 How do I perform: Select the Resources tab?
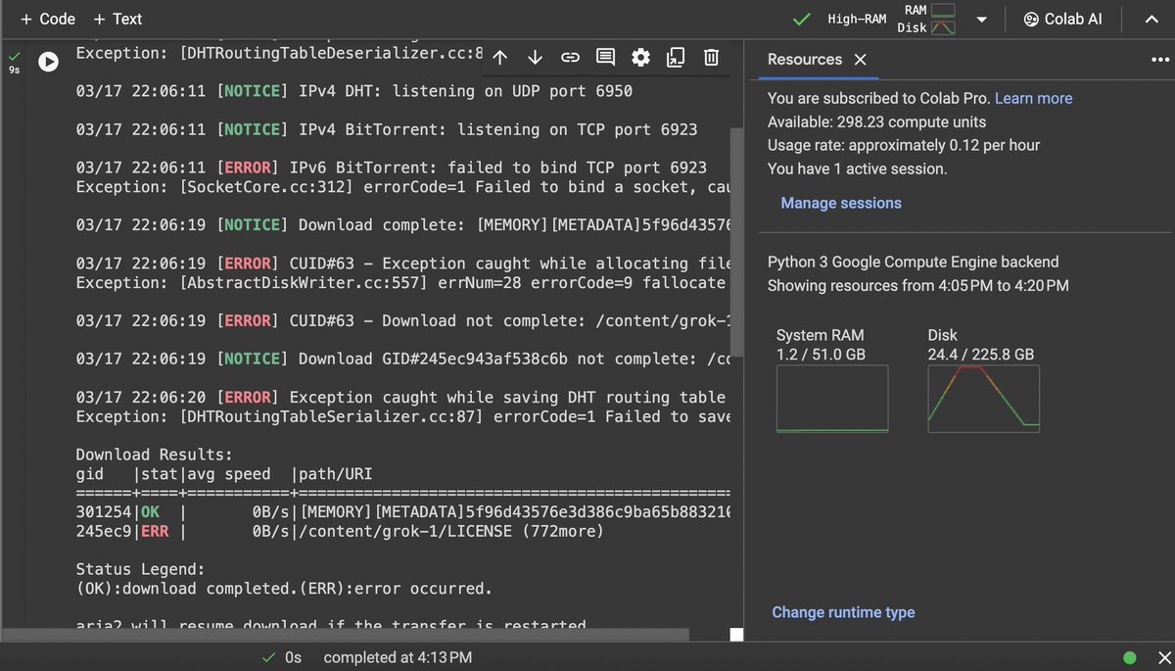805,59
